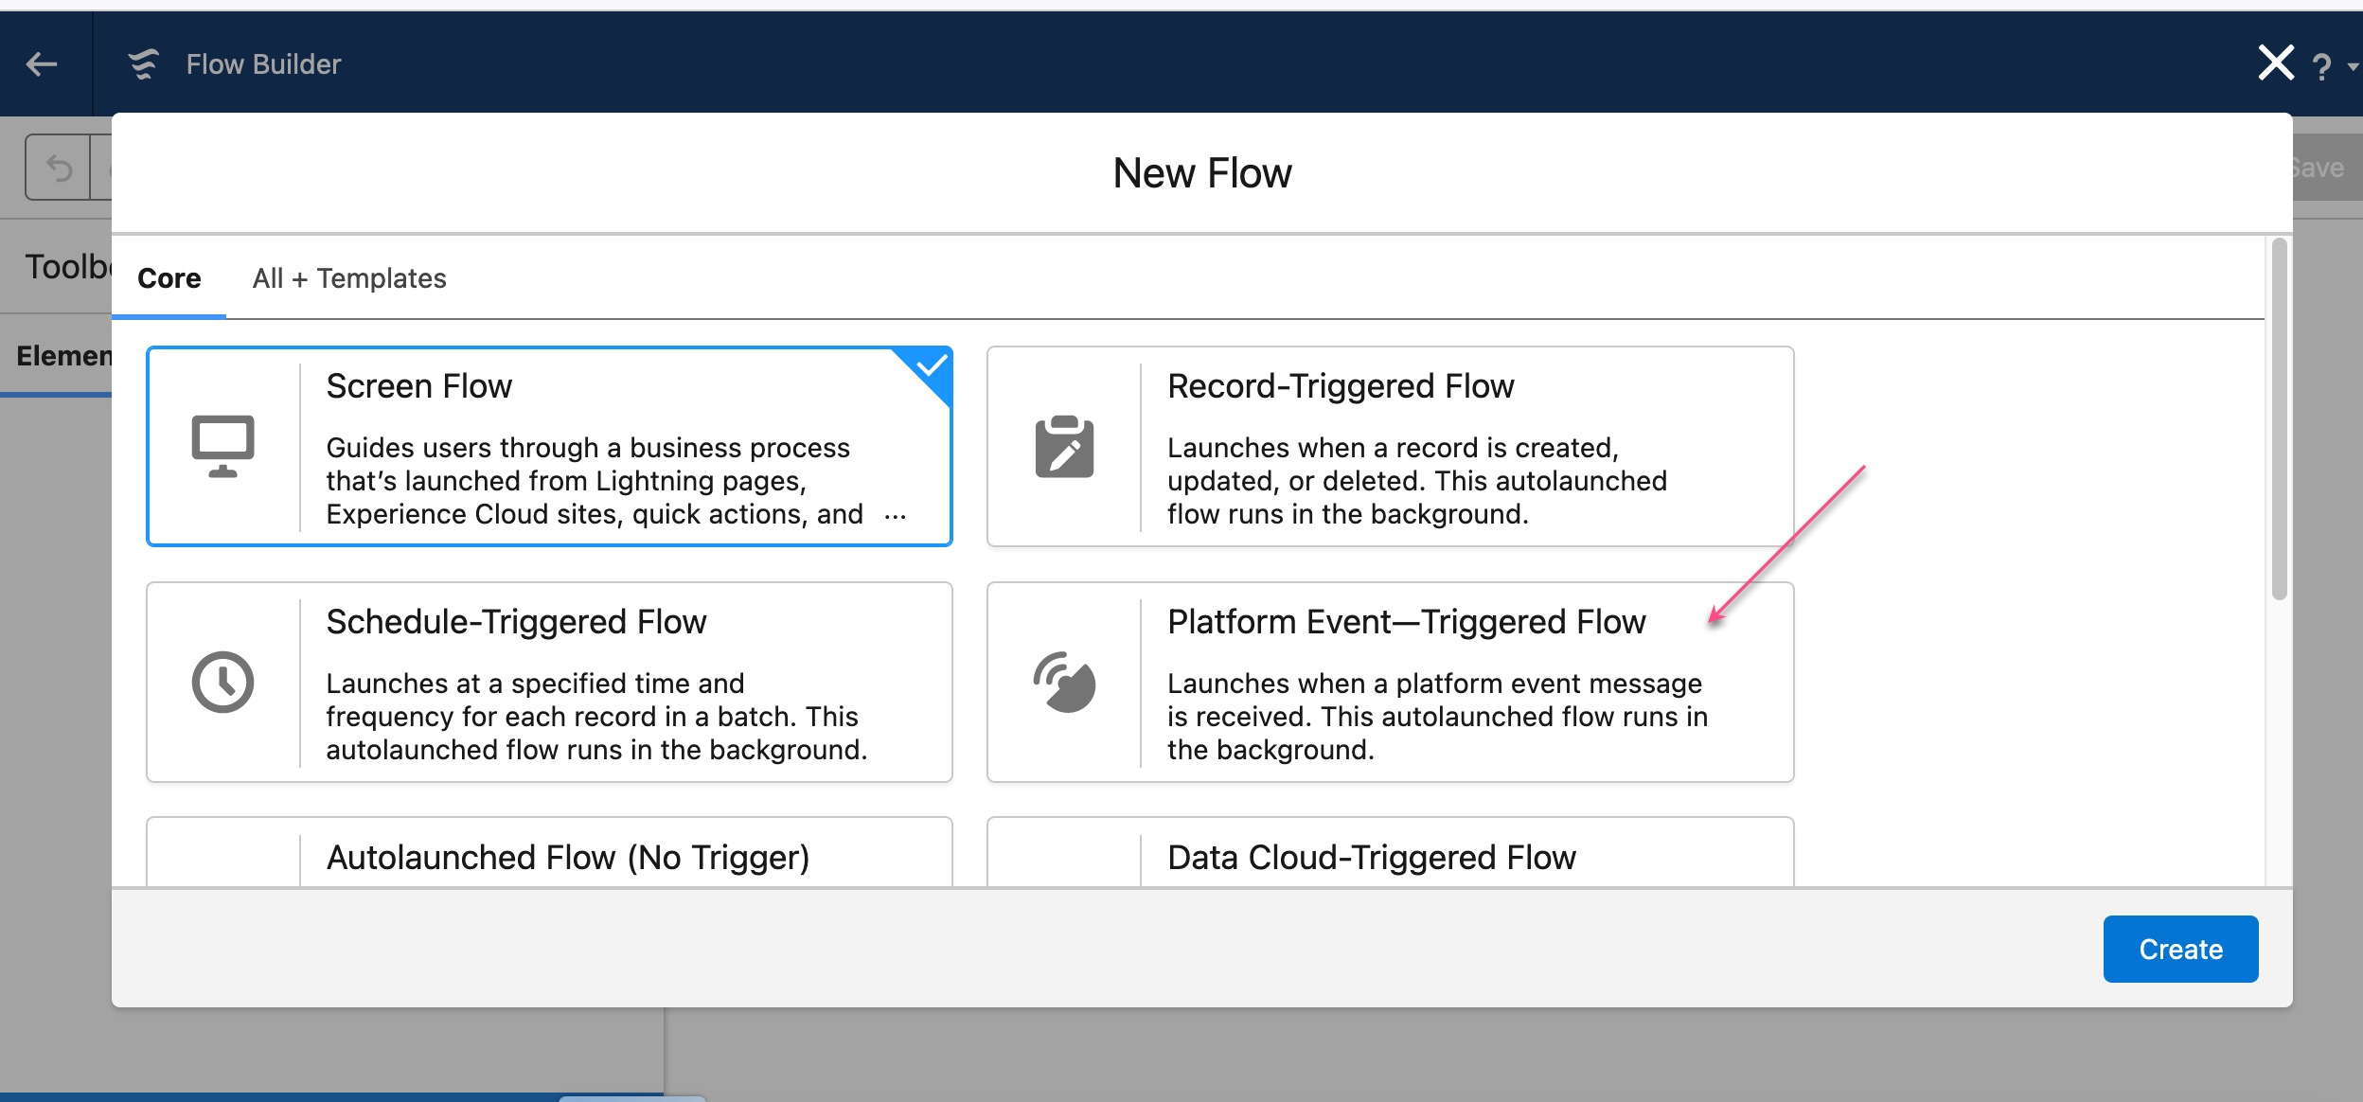This screenshot has height=1102, width=2363.
Task: Select the Platform Event satellite icon
Action: (1064, 682)
